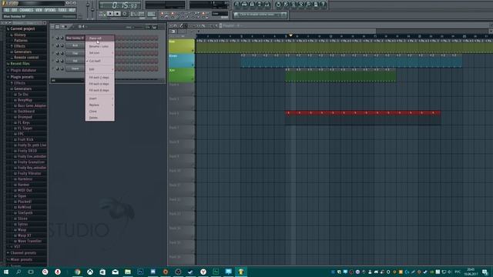Select the Hat channel button
This screenshot has width=493, height=277.
(x=75, y=61)
